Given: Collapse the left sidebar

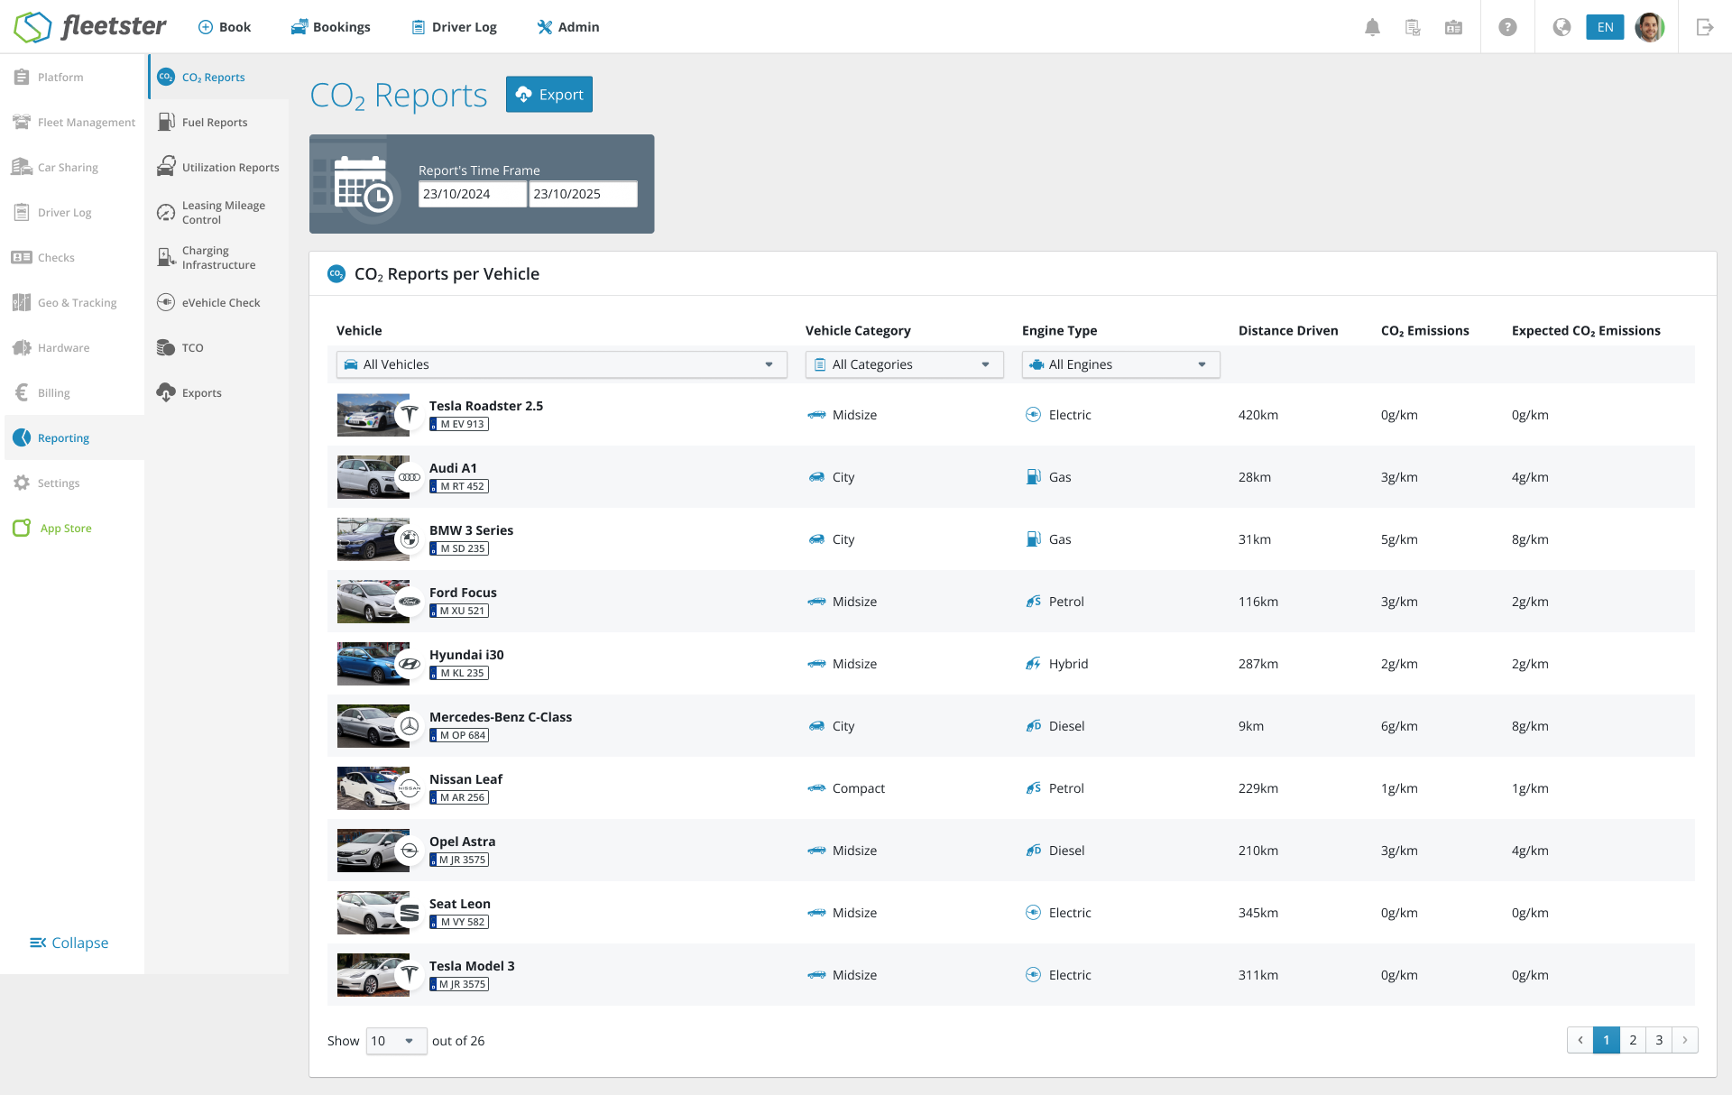Looking at the screenshot, I should point(69,943).
